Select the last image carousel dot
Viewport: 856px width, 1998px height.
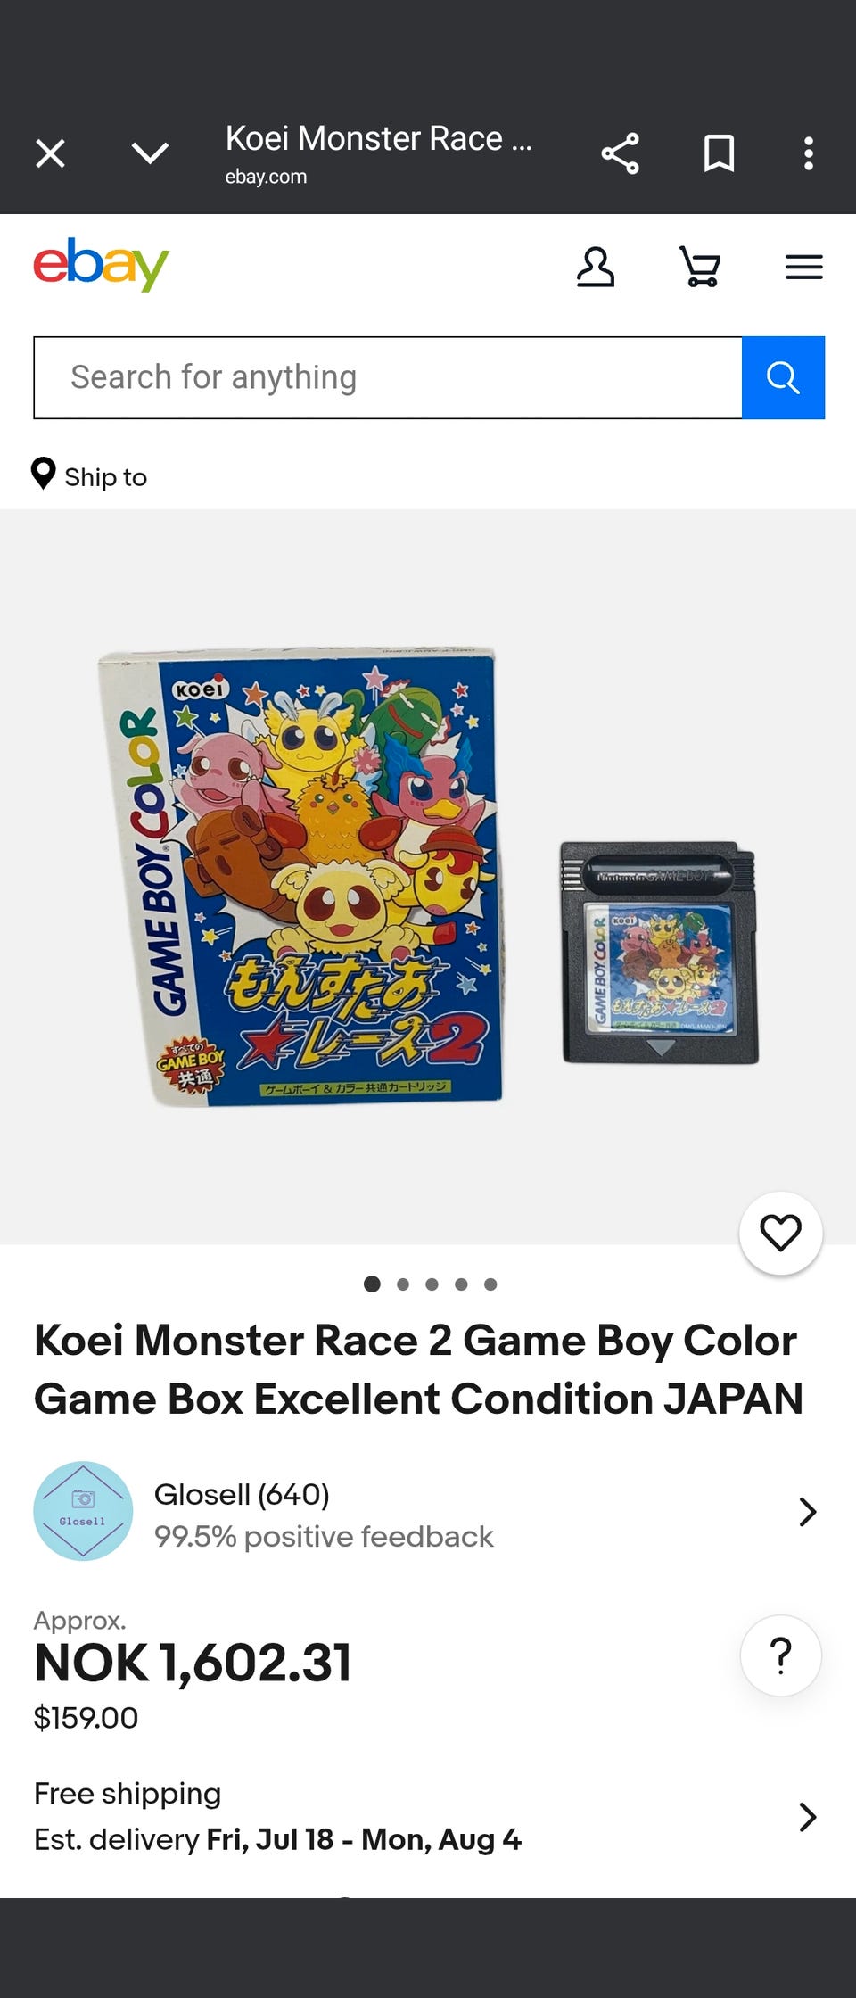coord(490,1284)
